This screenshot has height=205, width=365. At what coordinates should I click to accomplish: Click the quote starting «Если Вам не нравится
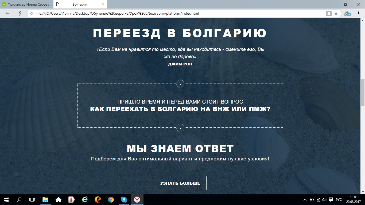tap(180, 53)
